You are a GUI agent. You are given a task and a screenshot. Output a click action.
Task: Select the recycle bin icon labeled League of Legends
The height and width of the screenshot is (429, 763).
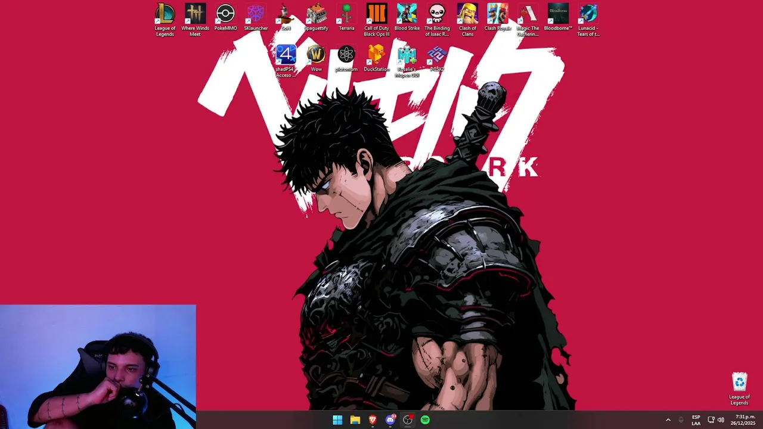coord(739,388)
